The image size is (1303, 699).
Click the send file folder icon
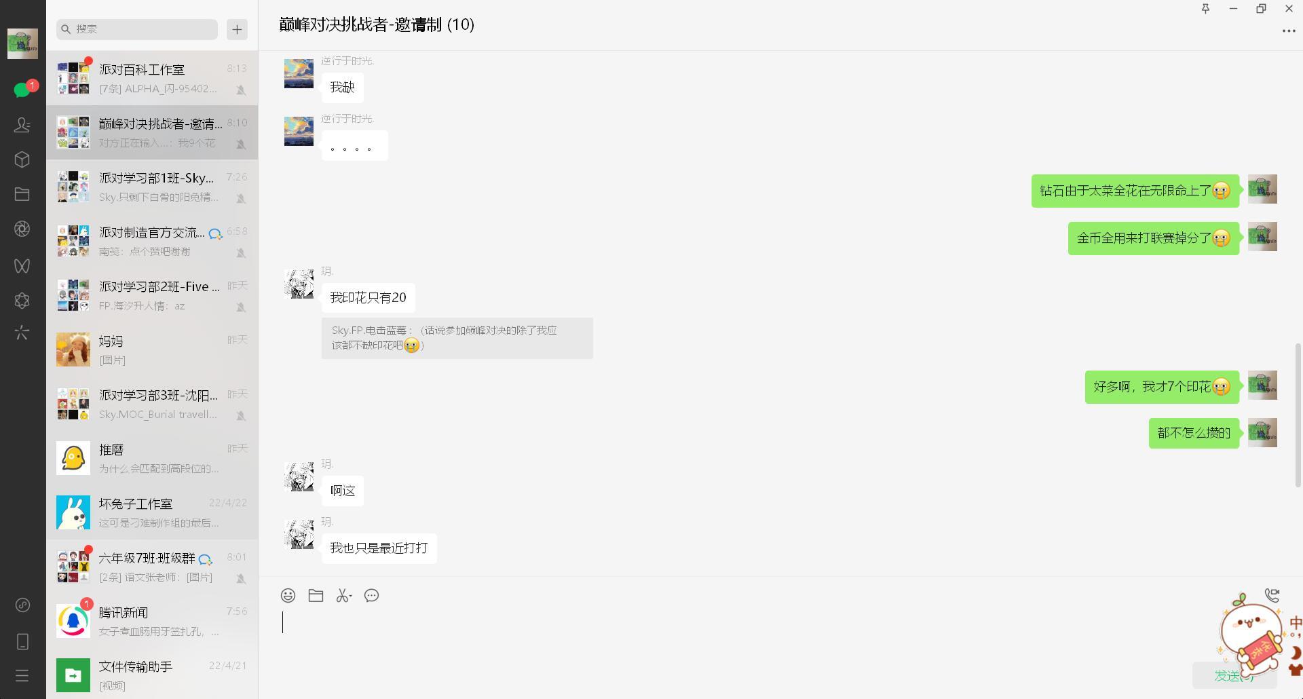click(x=316, y=596)
